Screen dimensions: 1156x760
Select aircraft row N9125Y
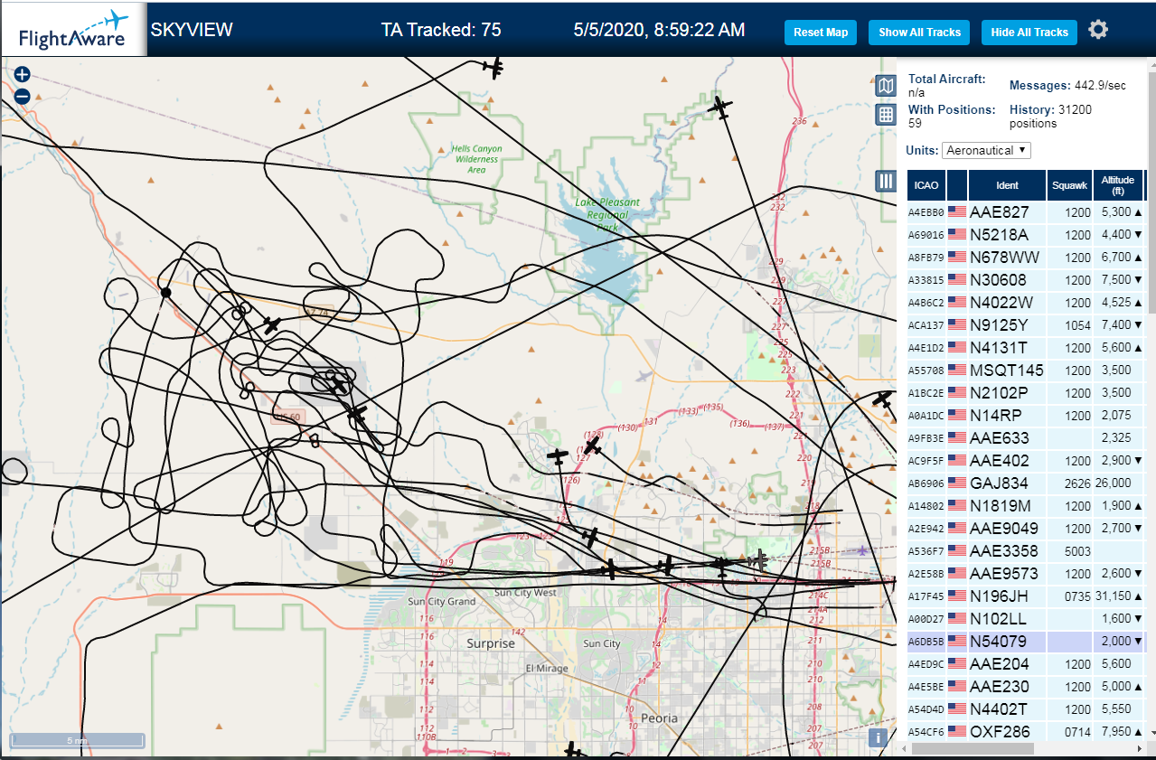tap(1026, 325)
